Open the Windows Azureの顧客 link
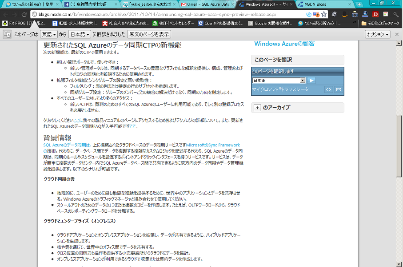Screen dimensions: 403x267 pyautogui.click(x=284, y=44)
